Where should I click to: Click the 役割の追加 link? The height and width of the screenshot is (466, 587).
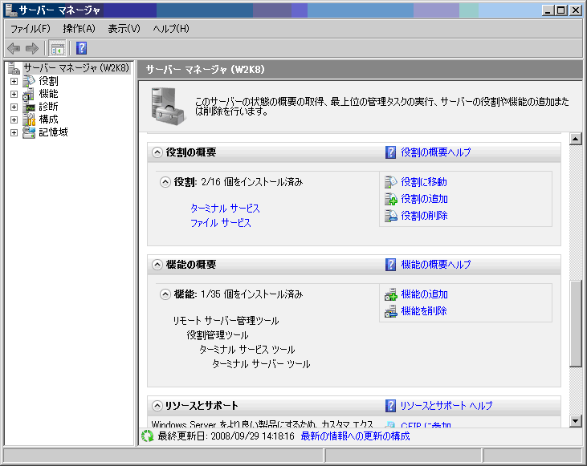click(425, 199)
